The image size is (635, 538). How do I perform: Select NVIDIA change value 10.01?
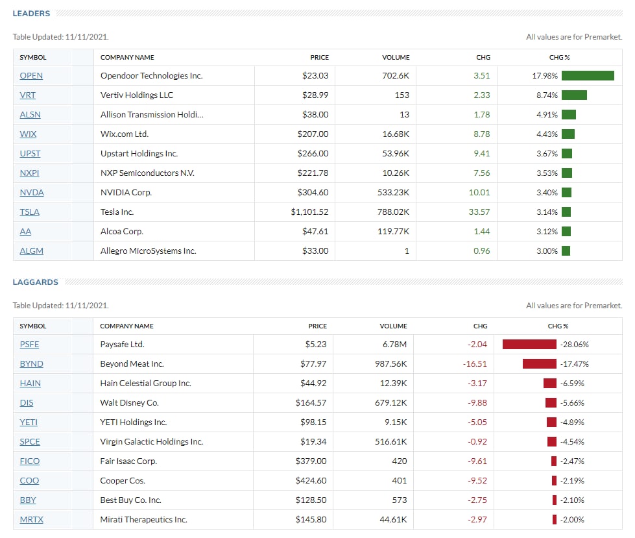tap(479, 193)
